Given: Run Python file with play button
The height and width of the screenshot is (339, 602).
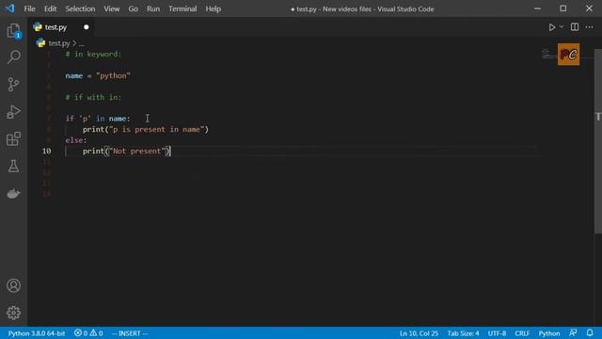Looking at the screenshot, I should (552, 27).
